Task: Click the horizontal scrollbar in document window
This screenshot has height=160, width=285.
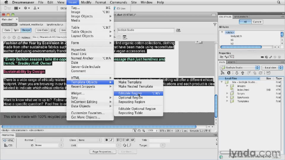Action: tap(99, 127)
